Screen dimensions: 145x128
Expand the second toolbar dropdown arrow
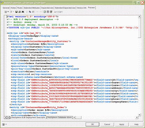click(x=13, y=12)
